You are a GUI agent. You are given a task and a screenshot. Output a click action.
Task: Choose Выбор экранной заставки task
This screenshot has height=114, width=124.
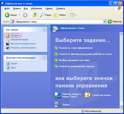[74, 60]
